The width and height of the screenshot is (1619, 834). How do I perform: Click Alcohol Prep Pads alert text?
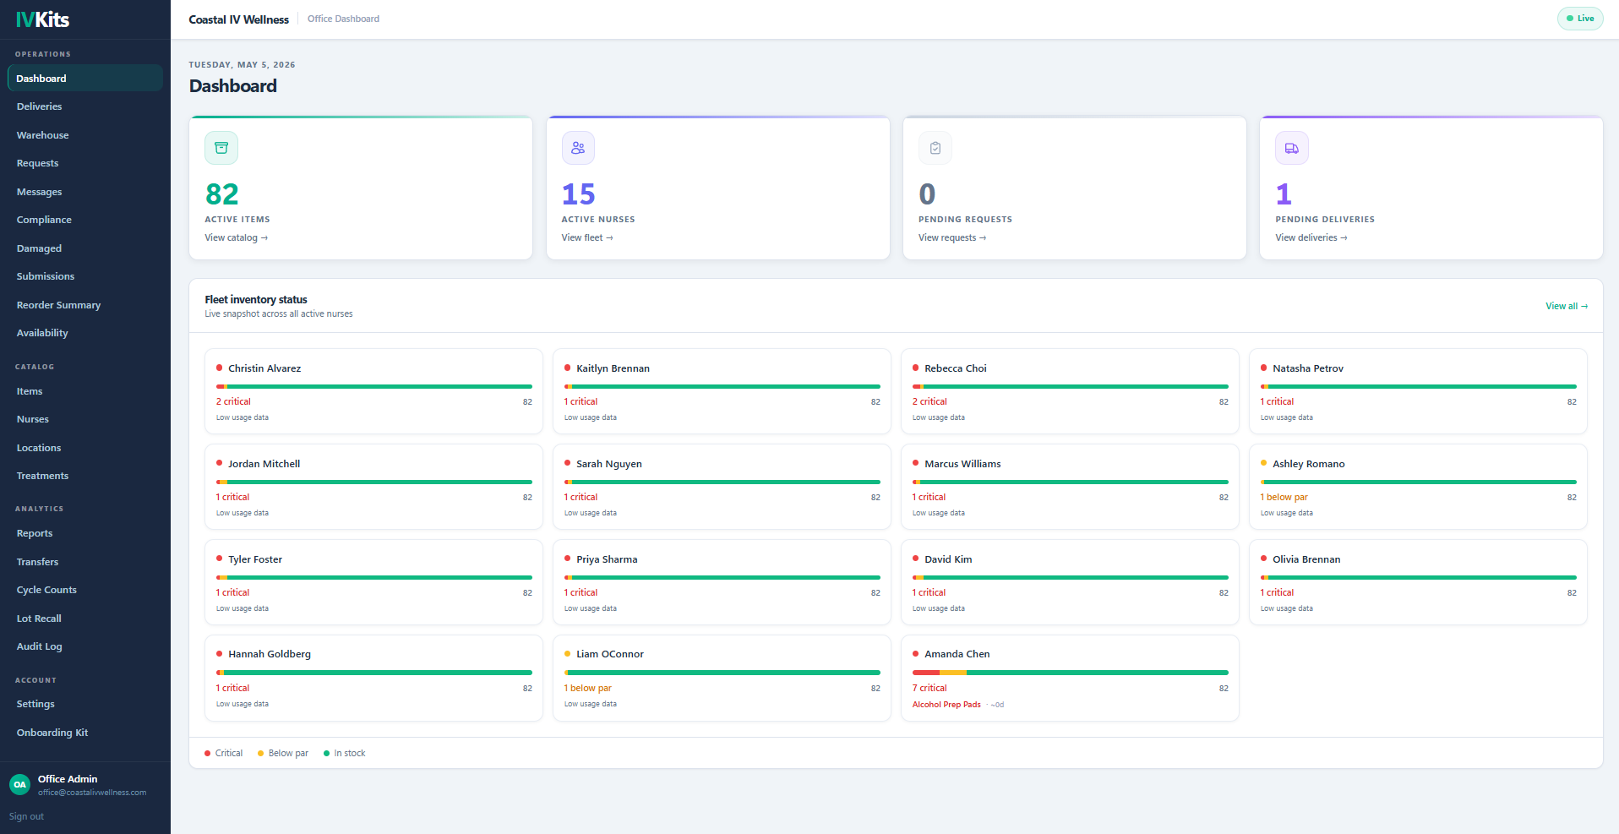946,705
